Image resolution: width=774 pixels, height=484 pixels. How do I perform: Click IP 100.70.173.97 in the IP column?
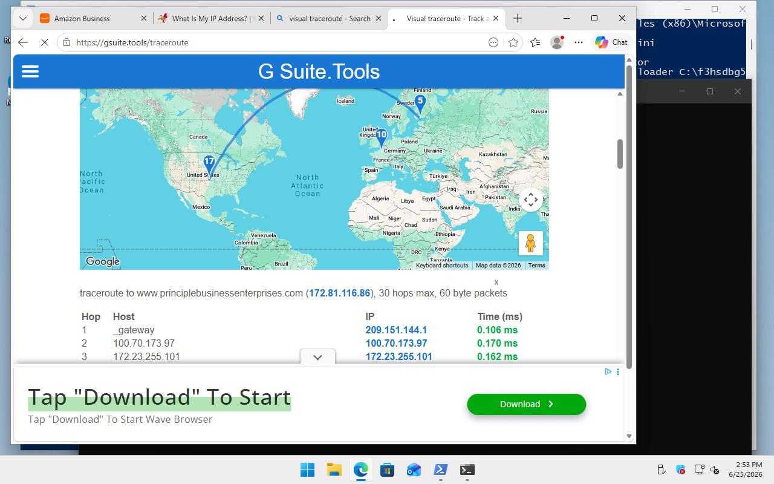pyautogui.click(x=396, y=344)
